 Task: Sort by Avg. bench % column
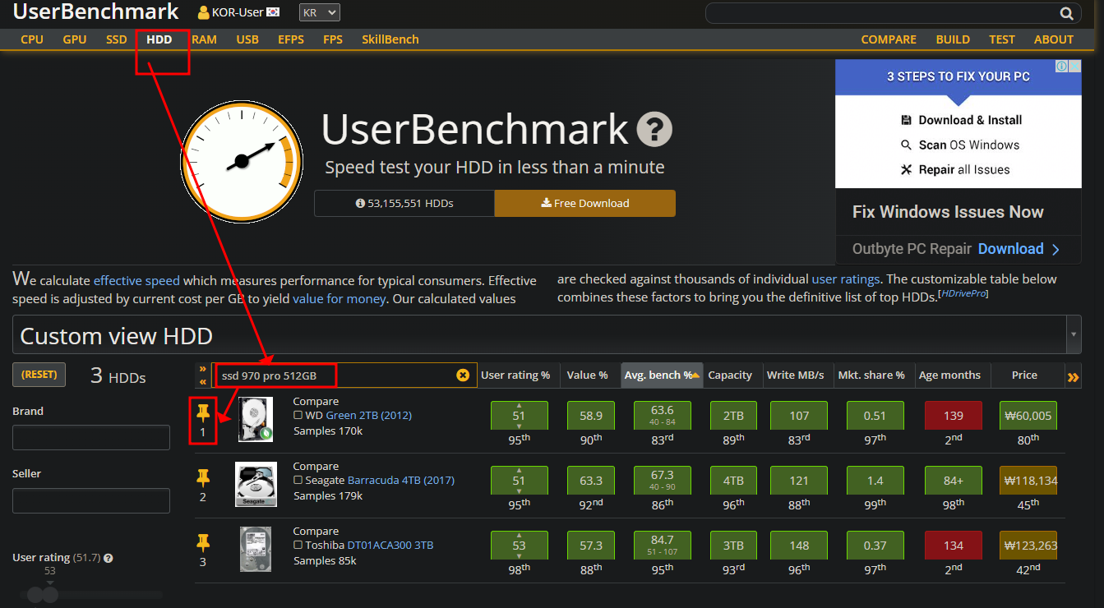(x=662, y=375)
